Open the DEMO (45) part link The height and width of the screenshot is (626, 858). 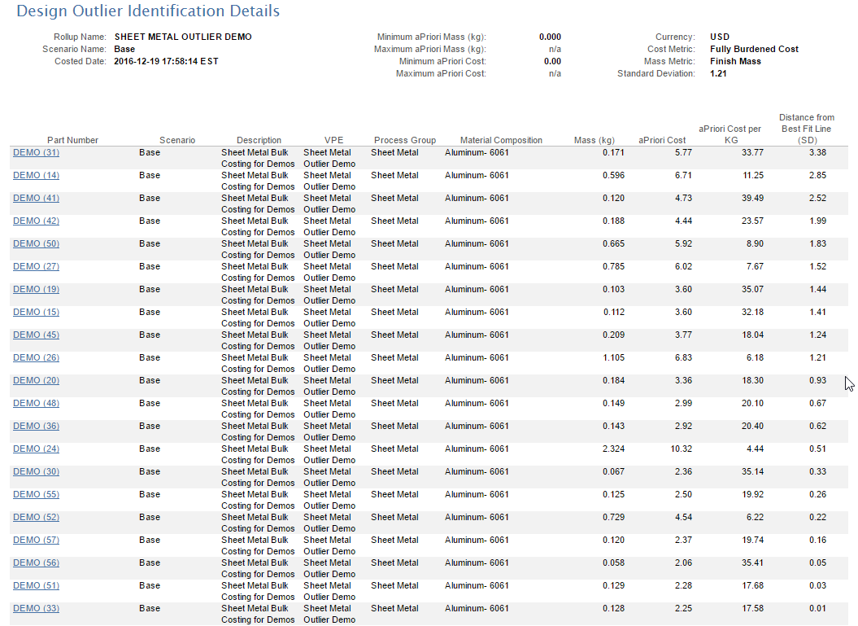(x=36, y=335)
